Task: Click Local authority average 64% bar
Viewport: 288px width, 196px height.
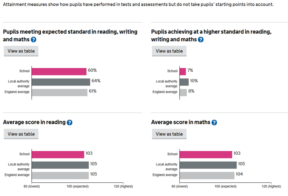Action: [x=61, y=82]
